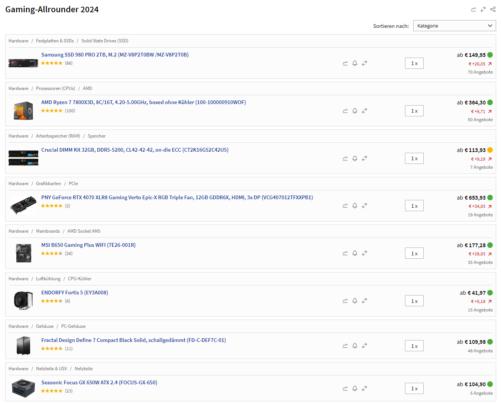This screenshot has width=501, height=404.
Task: Open MSI B650 Gaming Plus WIFI link
Action: pyautogui.click(x=89, y=245)
